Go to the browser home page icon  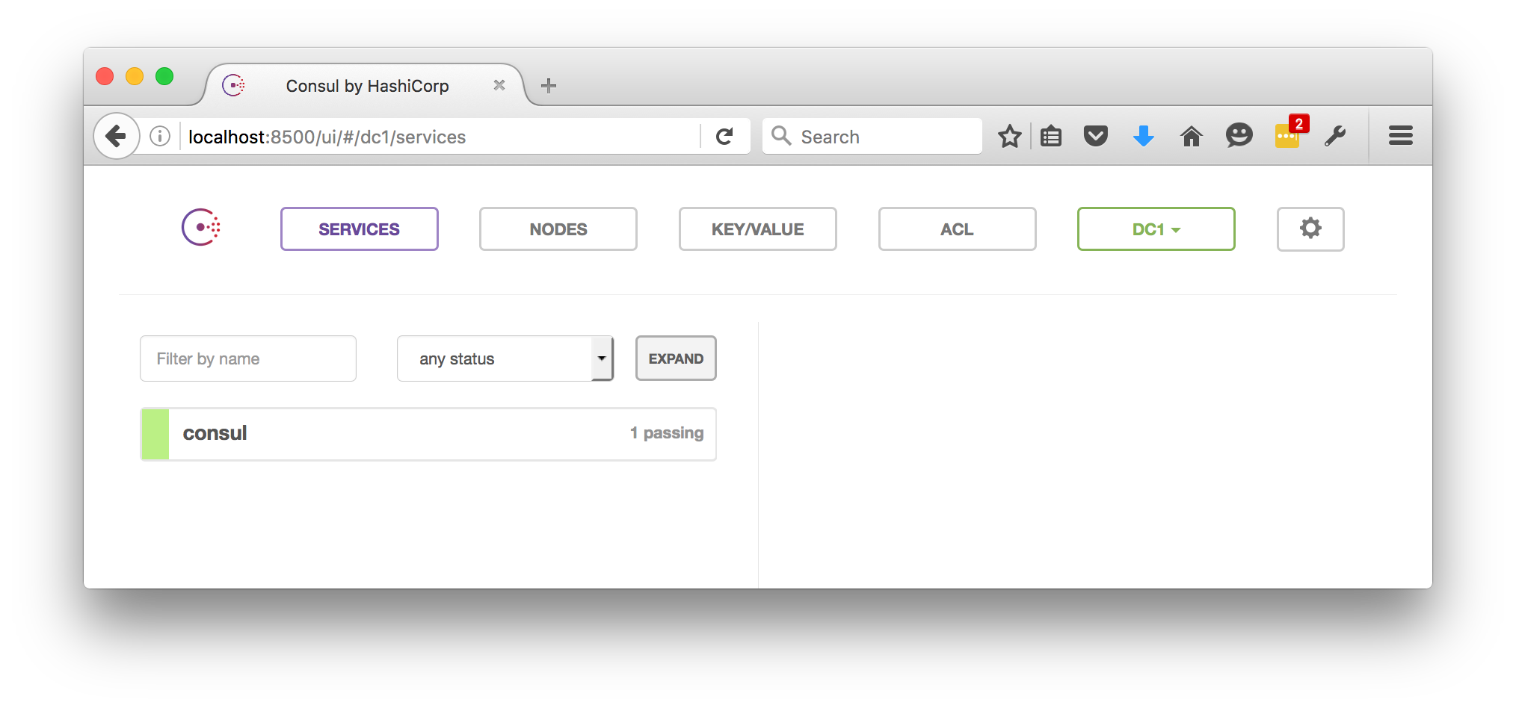[1191, 137]
